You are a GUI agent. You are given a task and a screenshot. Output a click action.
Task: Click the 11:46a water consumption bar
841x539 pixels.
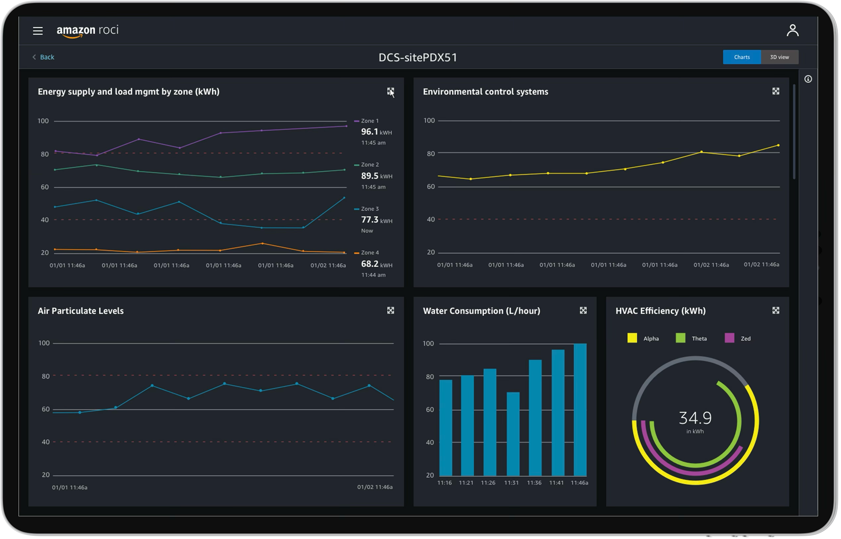click(580, 410)
